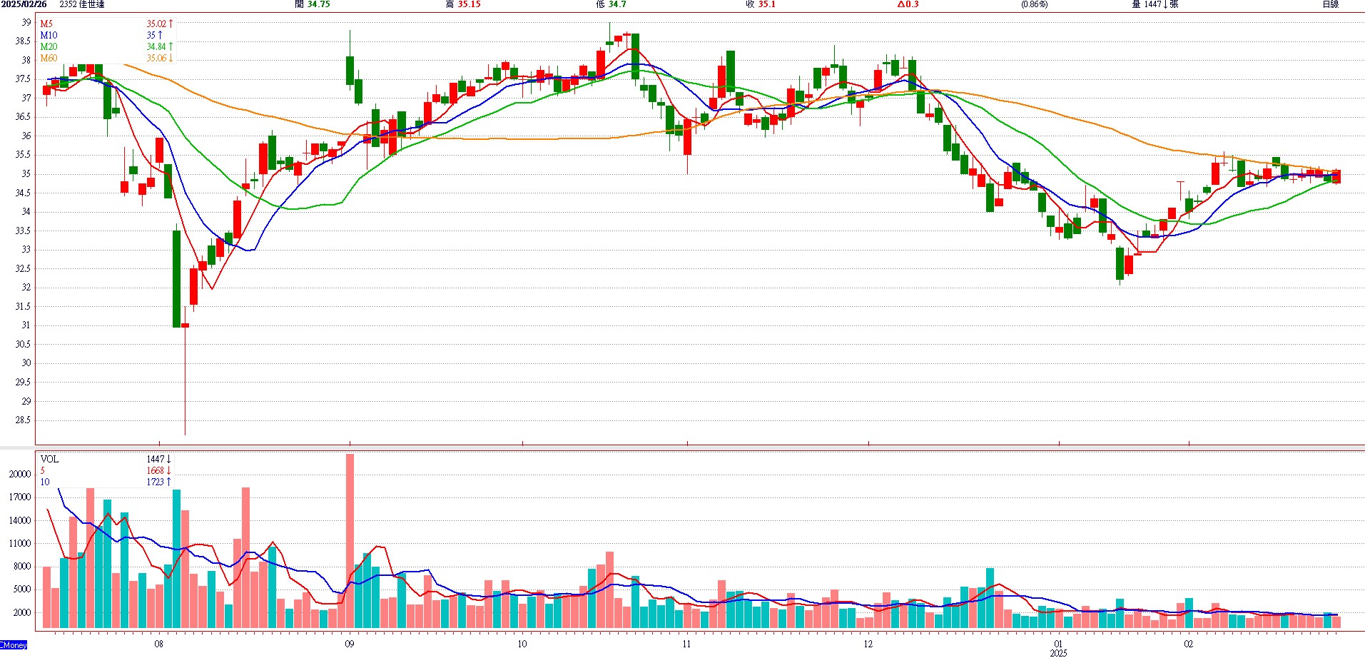Select the M20 moving average legend entry
1365x658 pixels.
[49, 46]
